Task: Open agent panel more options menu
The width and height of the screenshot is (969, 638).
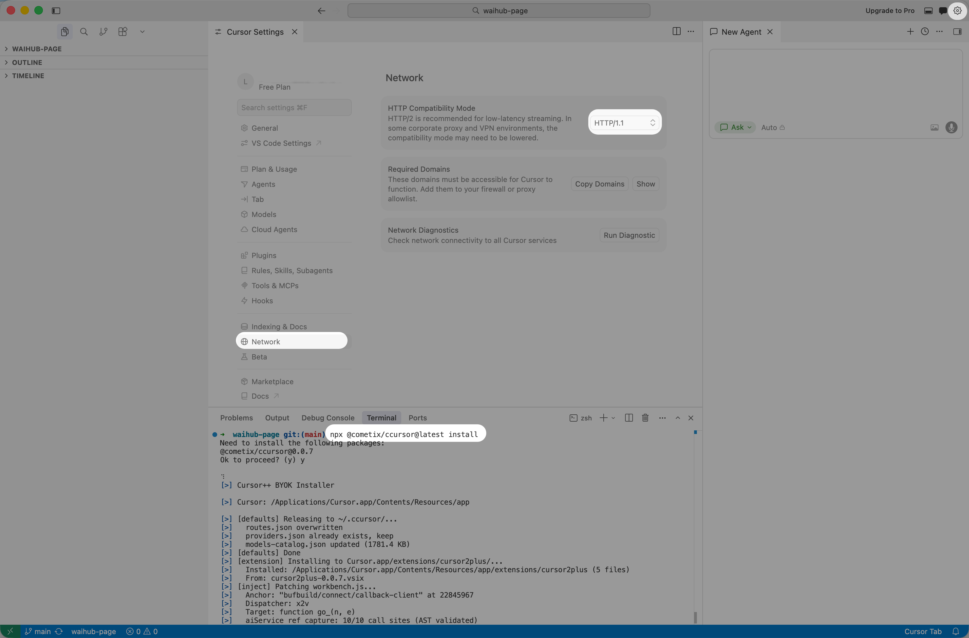Action: click(x=939, y=31)
